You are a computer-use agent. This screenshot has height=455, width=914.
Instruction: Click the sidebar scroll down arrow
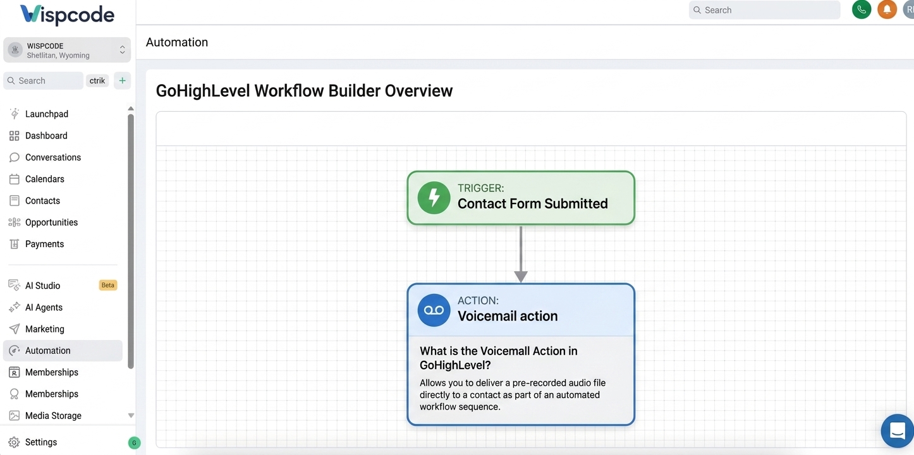(131, 416)
